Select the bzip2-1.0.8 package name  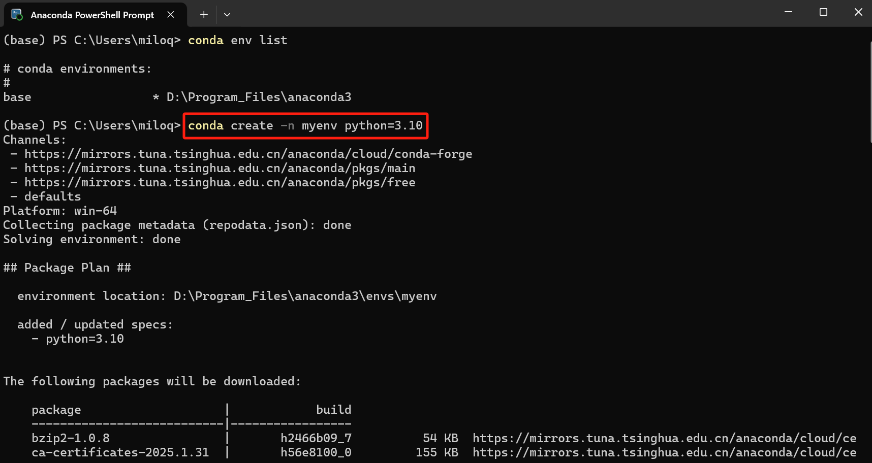(71, 438)
